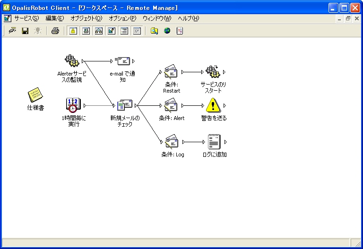Image resolution: width=363 pixels, height=249 pixels.
Task: Select the ログに追加 notepad node
Action: click(214, 142)
